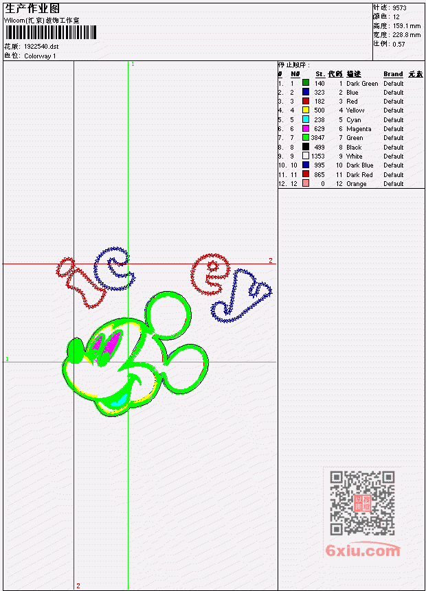Click the "St." column header
The image size is (426, 591).
tap(320, 74)
